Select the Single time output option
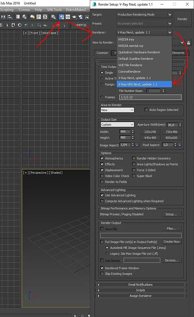This screenshot has width=194, height=317. [102, 72]
